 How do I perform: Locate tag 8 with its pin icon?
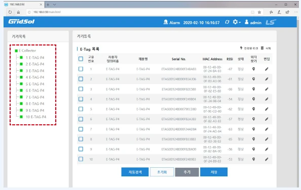tap(253, 139)
